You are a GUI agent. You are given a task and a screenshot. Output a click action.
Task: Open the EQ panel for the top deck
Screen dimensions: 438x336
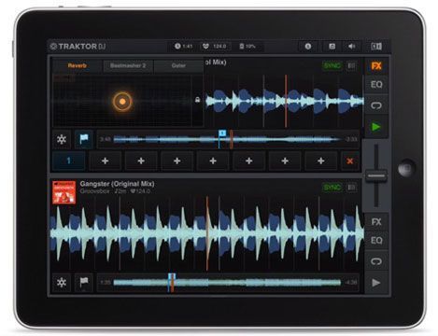pos(376,85)
